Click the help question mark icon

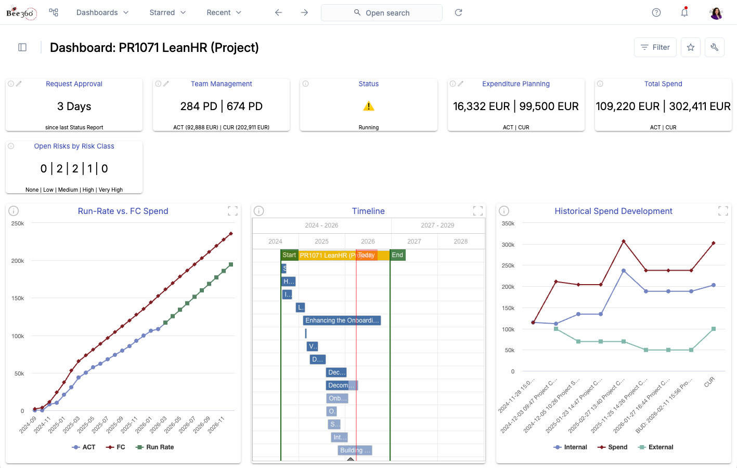coord(656,12)
